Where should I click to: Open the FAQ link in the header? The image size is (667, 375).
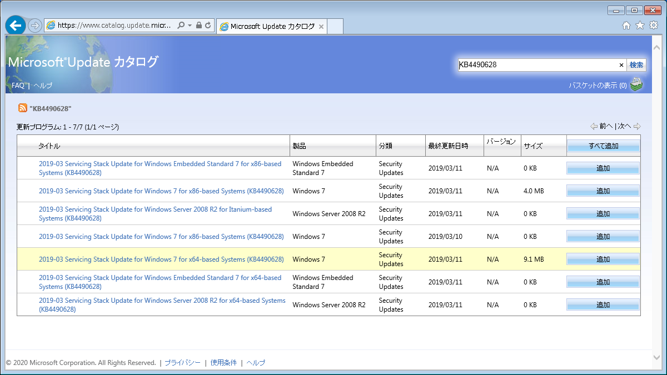click(x=18, y=86)
